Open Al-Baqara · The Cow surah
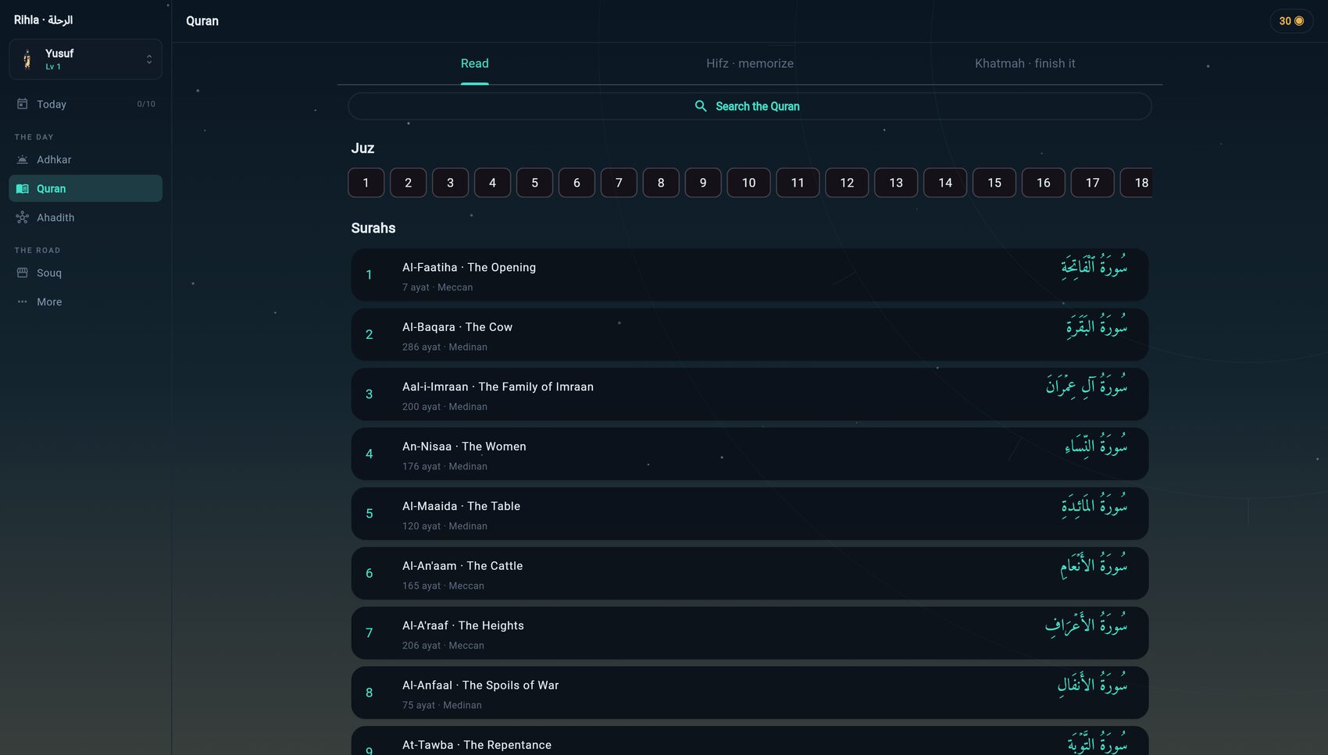This screenshot has width=1328, height=755. [750, 334]
